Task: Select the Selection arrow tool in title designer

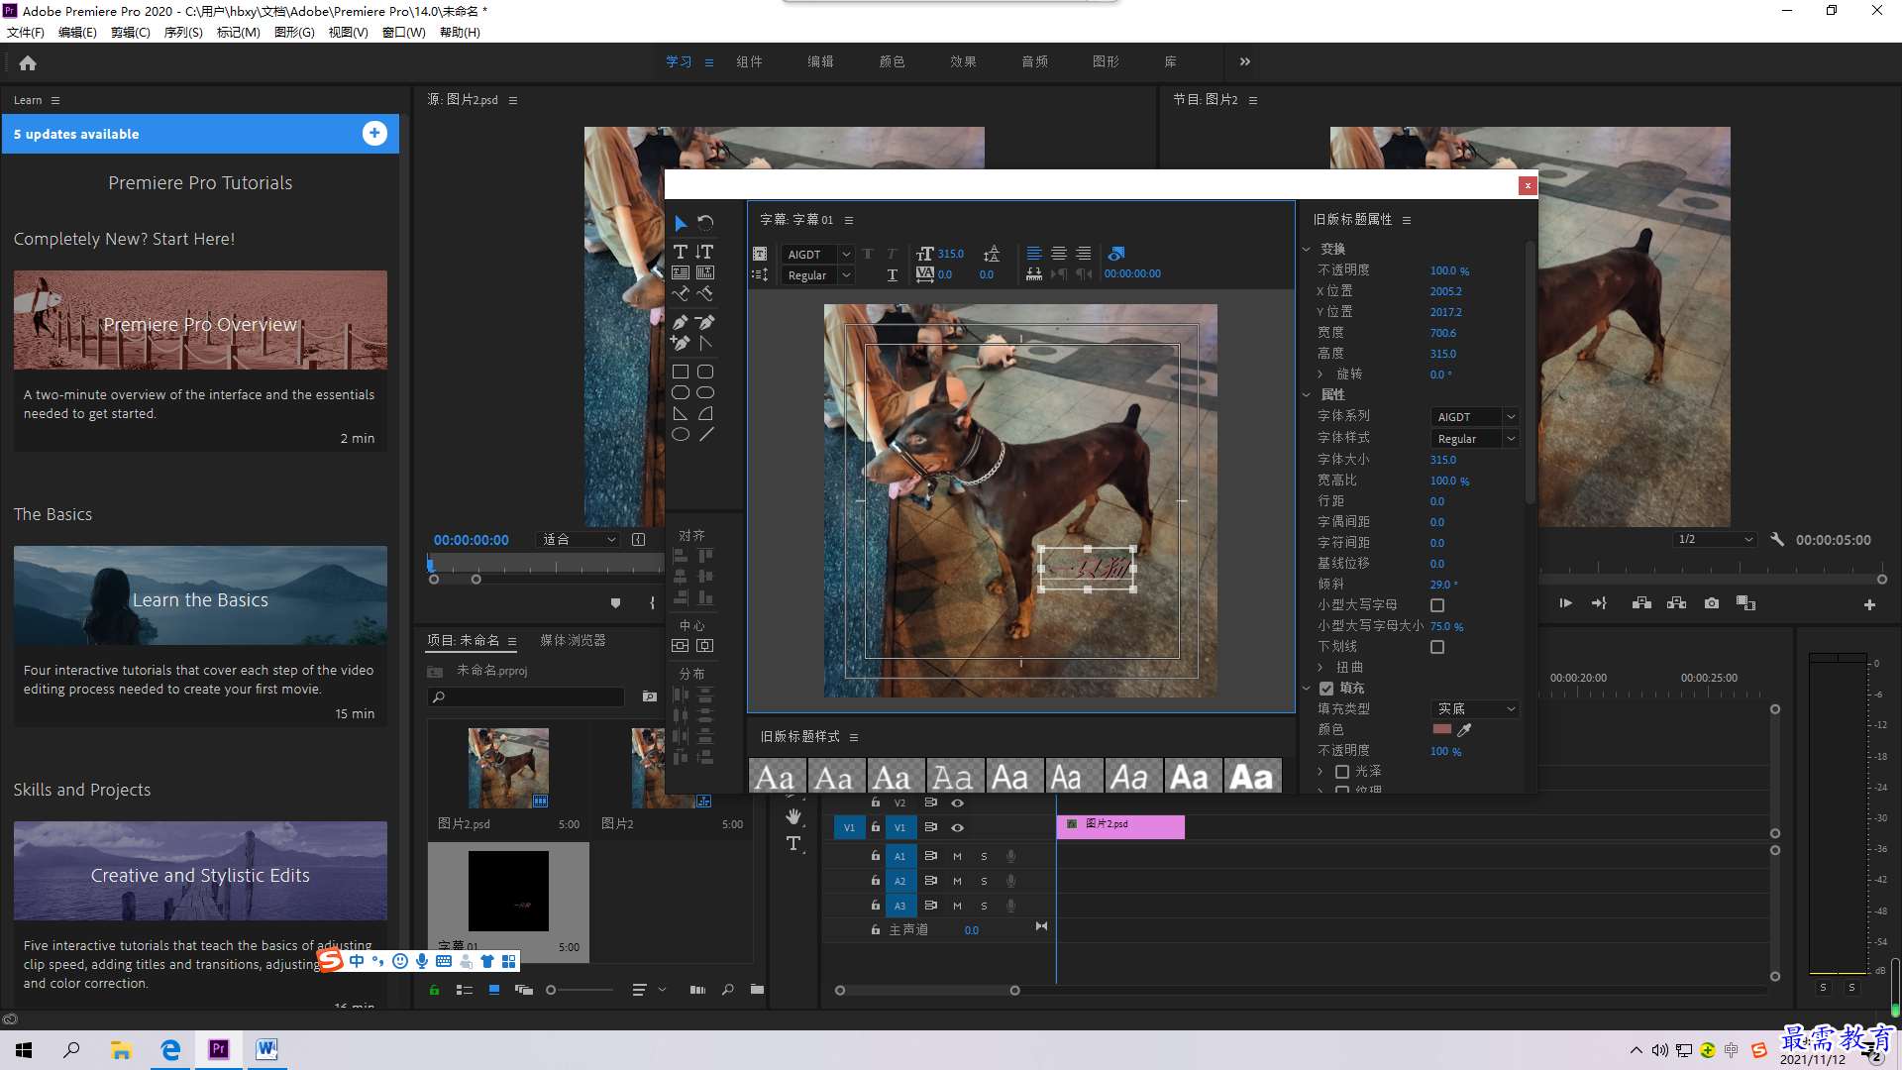Action: tap(681, 223)
